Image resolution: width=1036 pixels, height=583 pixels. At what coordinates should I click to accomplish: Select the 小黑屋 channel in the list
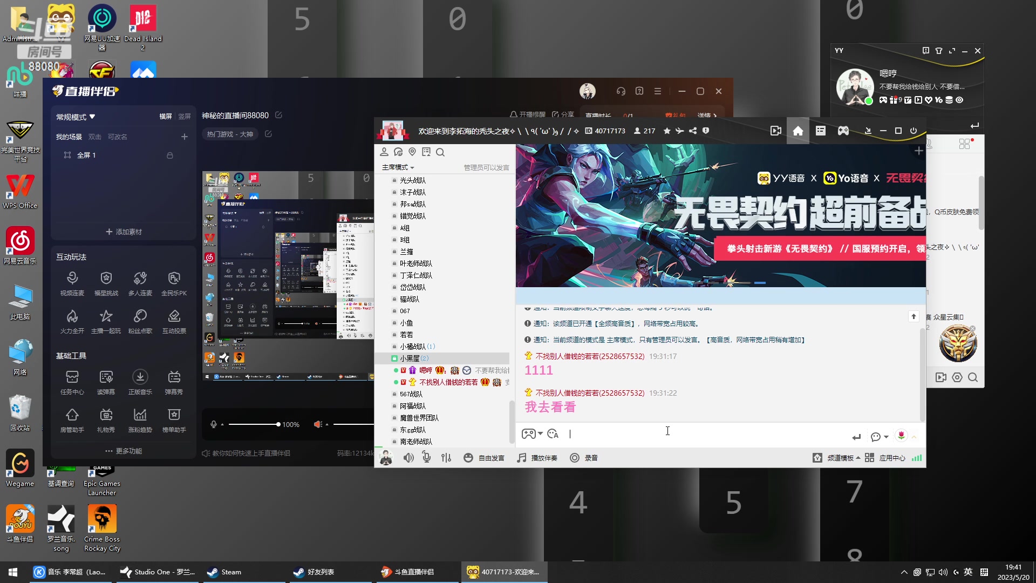[413, 358]
